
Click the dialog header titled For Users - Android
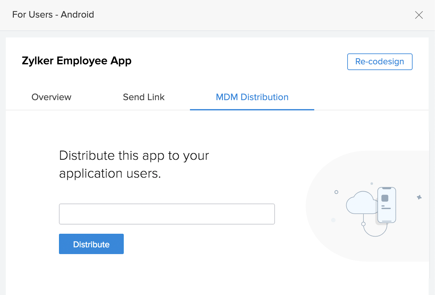(53, 15)
